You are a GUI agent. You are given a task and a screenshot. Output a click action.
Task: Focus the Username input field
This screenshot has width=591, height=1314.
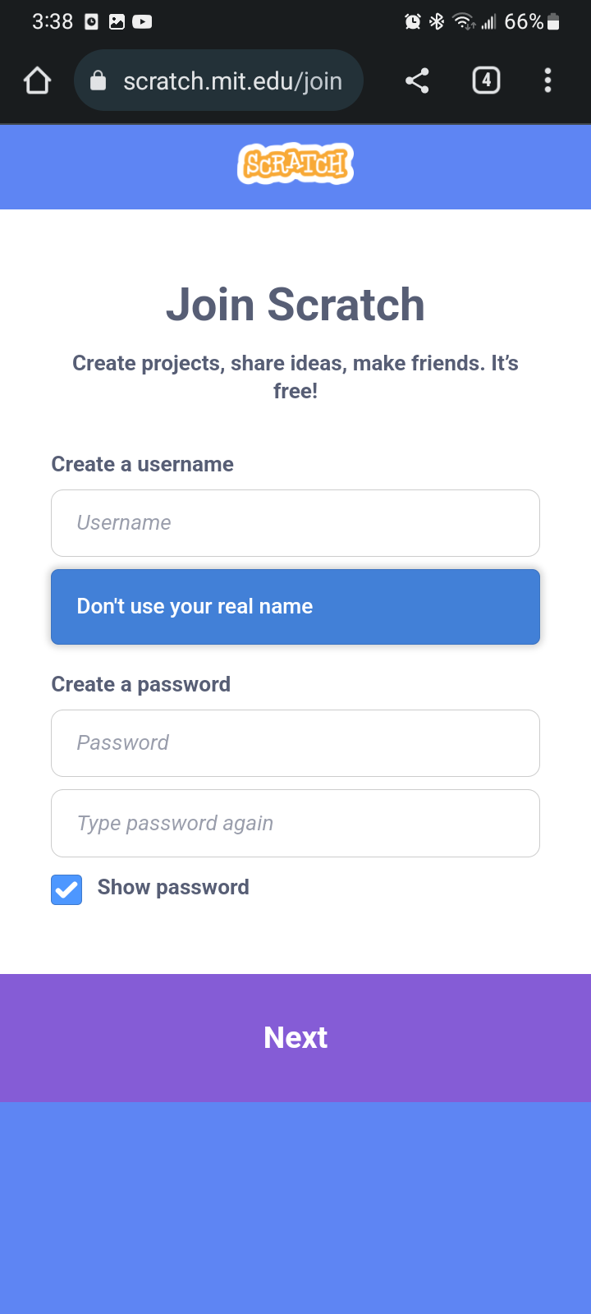[x=295, y=523]
